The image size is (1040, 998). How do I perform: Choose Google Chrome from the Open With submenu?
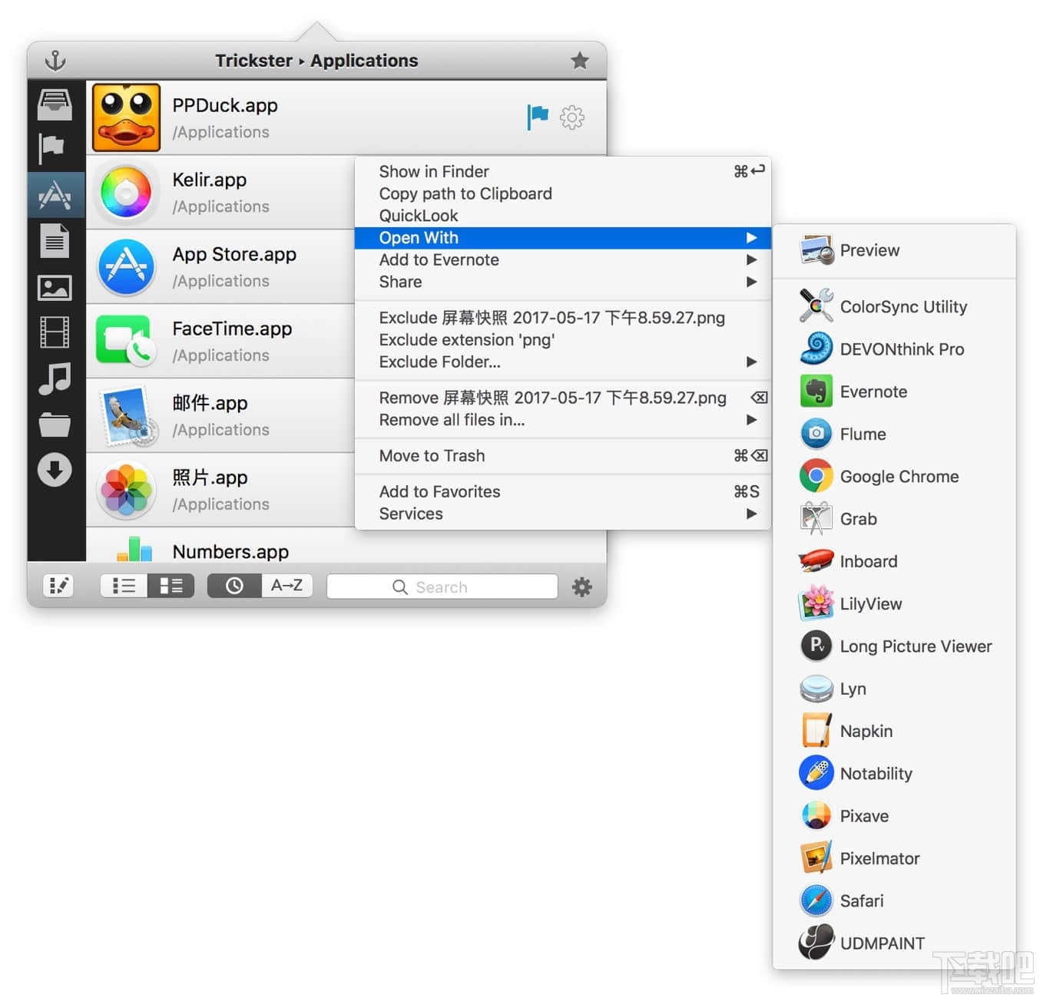[x=899, y=476]
